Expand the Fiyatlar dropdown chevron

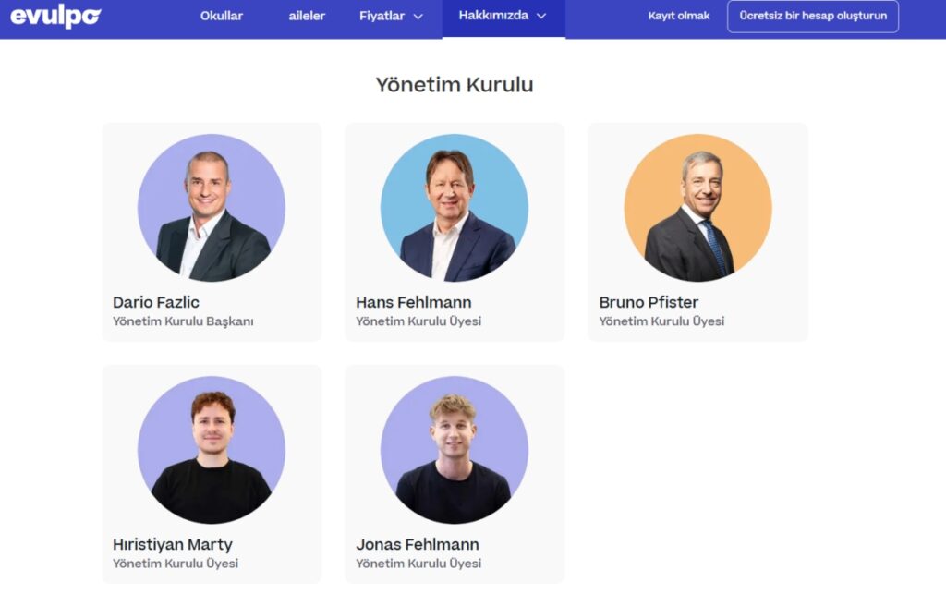(418, 17)
